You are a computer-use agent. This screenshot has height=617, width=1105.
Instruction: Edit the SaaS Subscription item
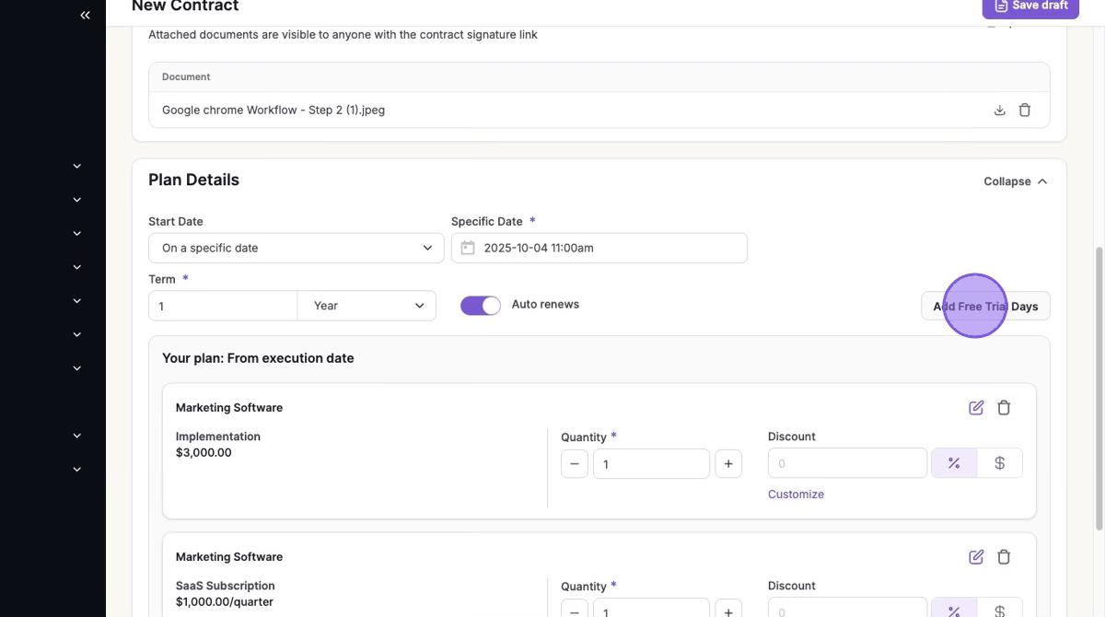coord(976,556)
